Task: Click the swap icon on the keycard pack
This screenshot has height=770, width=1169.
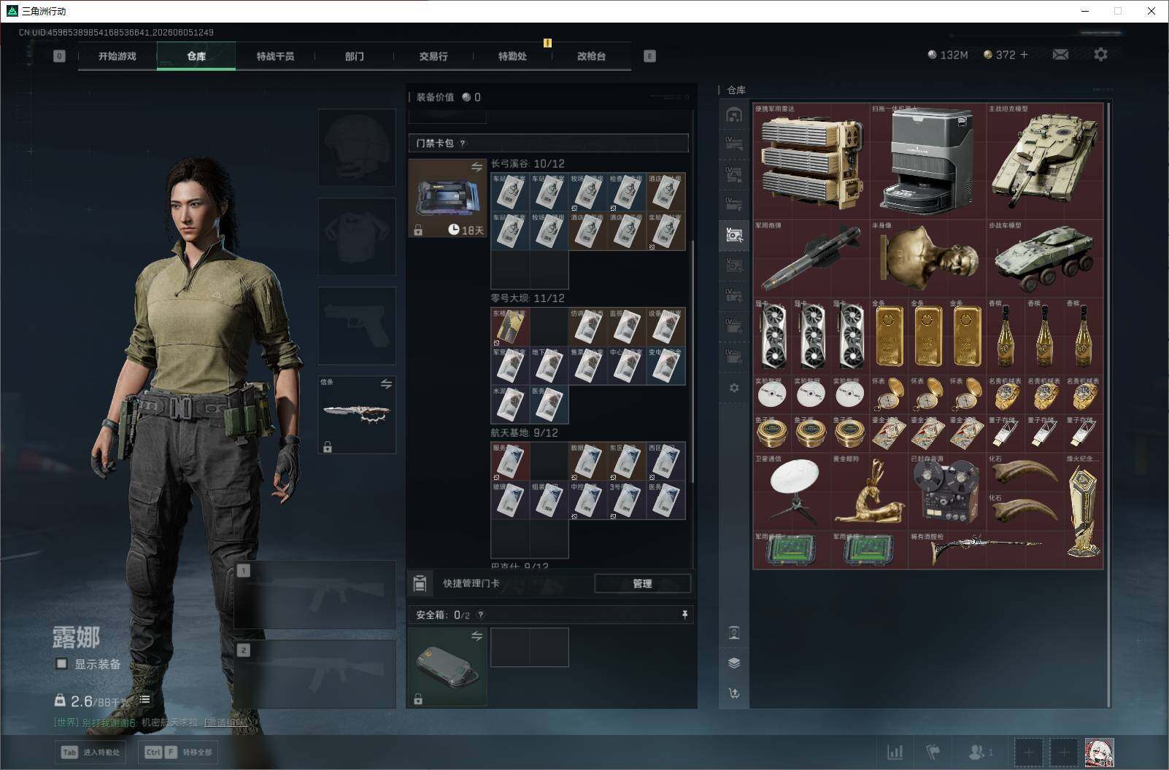Action: [x=477, y=167]
